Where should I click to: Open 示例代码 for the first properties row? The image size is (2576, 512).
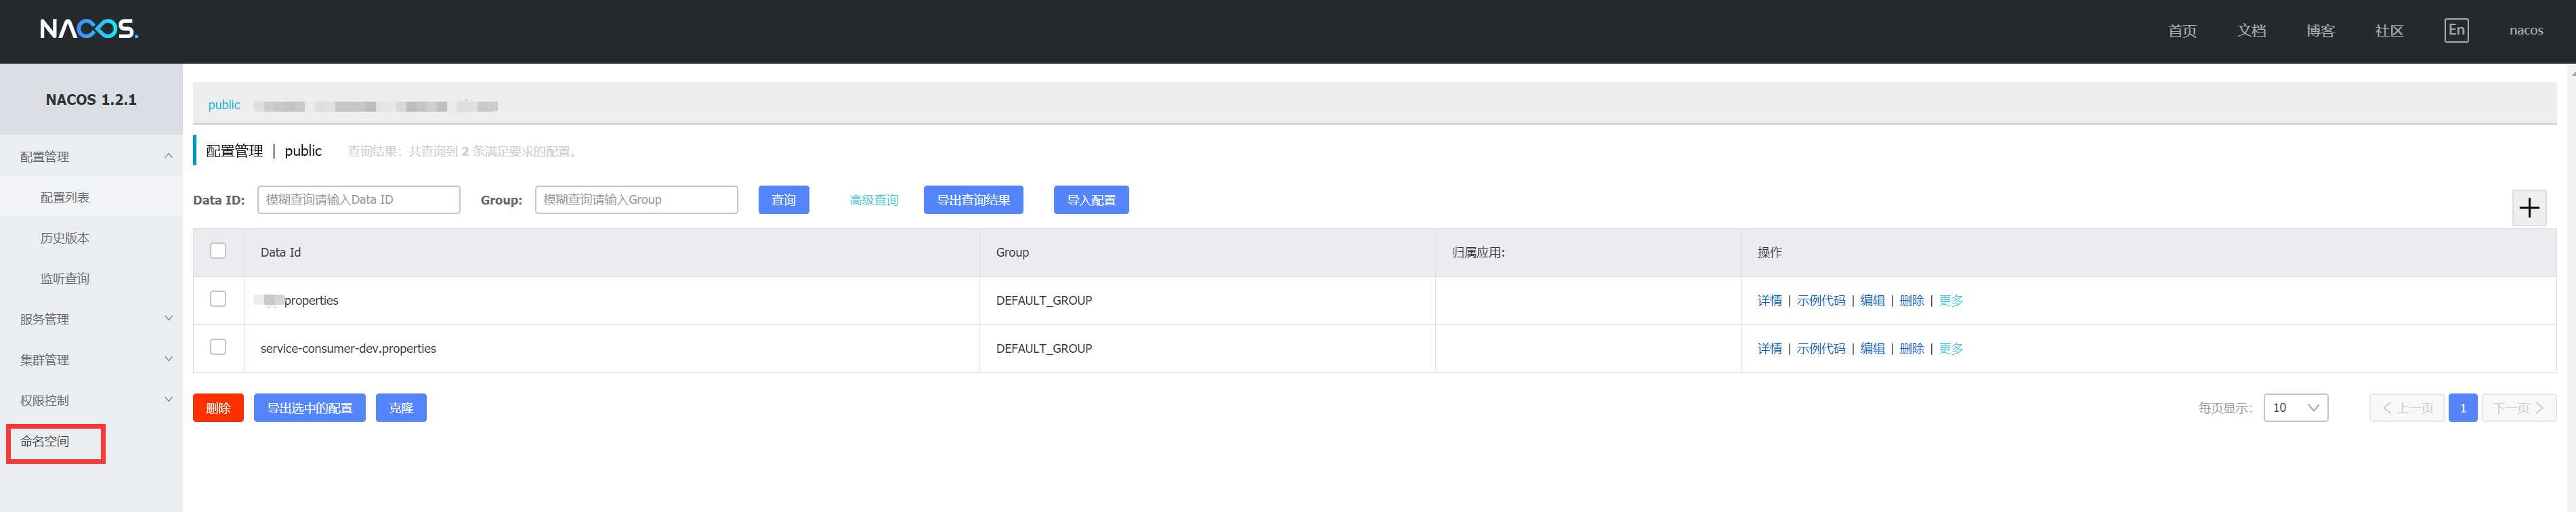coord(1820,300)
